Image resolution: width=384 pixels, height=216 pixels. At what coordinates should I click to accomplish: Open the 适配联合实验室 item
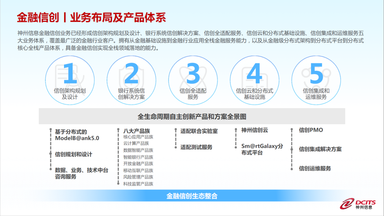point(199,131)
